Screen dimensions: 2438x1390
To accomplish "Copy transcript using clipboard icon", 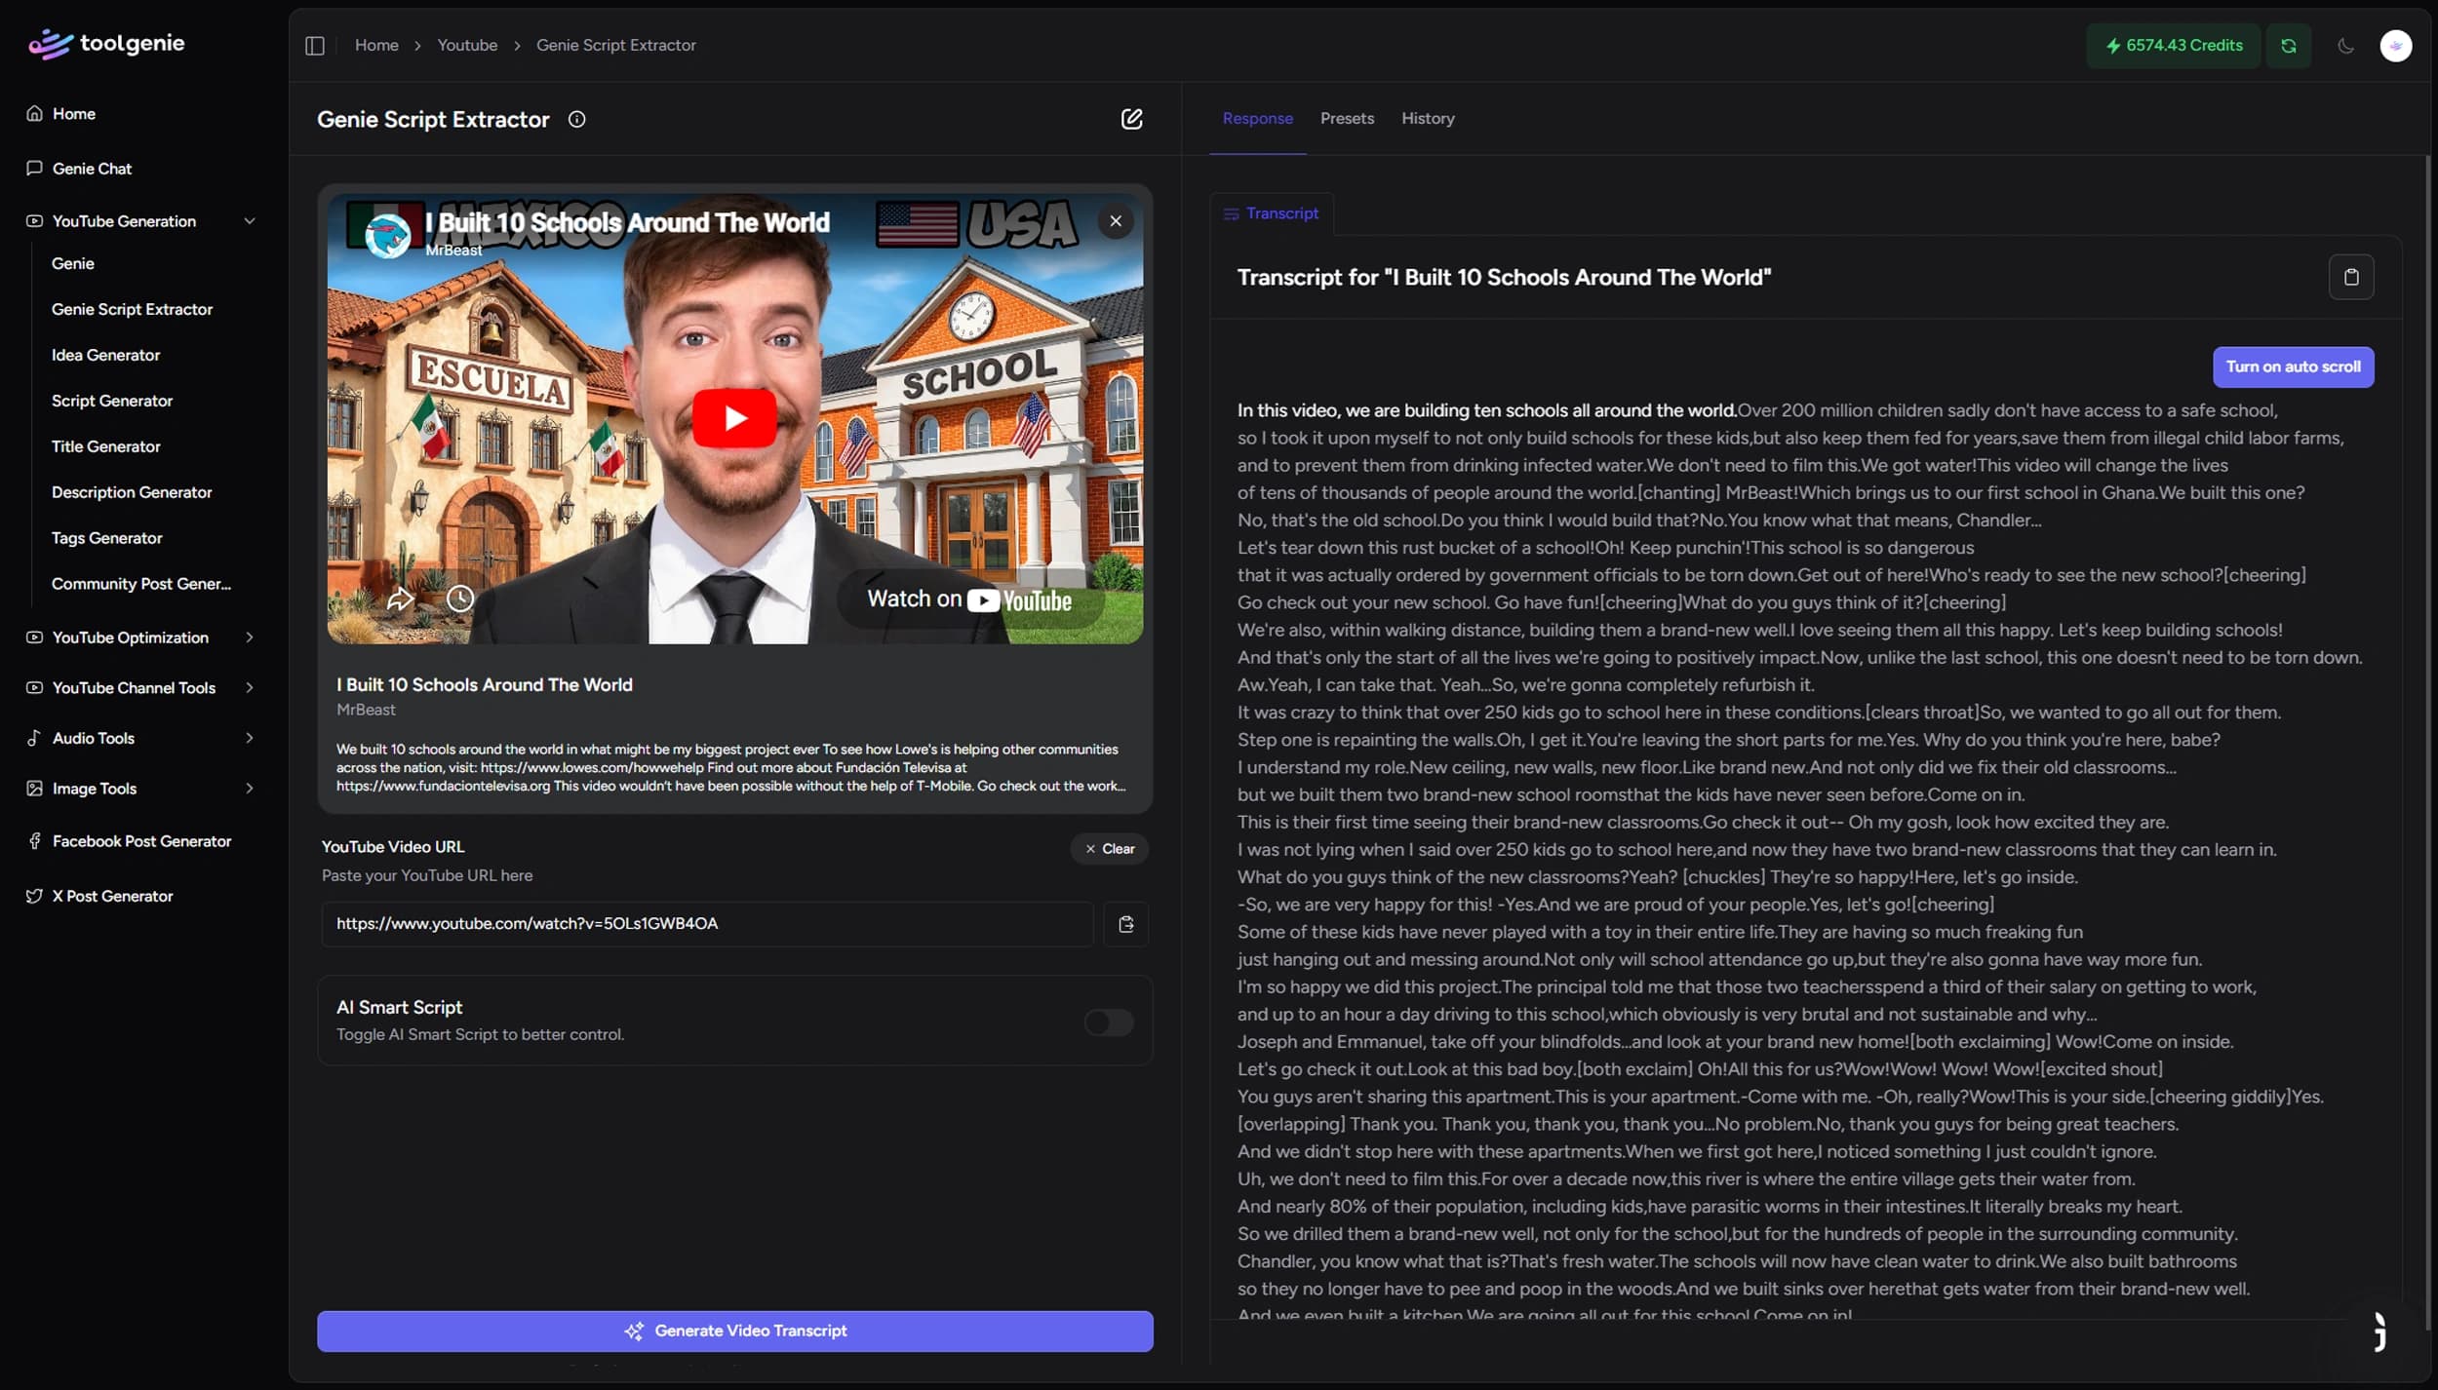I will (2351, 277).
